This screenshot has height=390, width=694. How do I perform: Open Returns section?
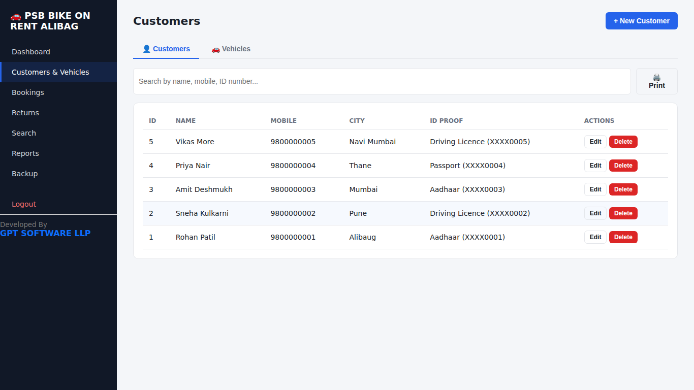(58, 113)
